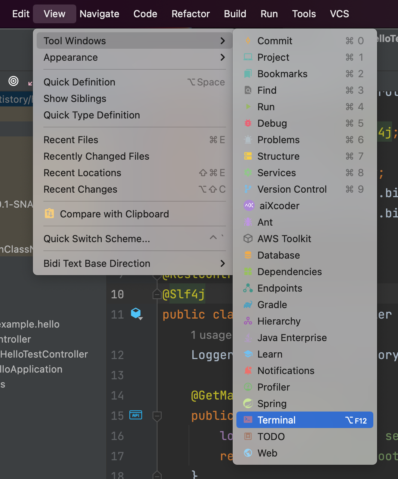This screenshot has width=398, height=479.
Task: Click the orange Database icon
Action: tap(248, 255)
